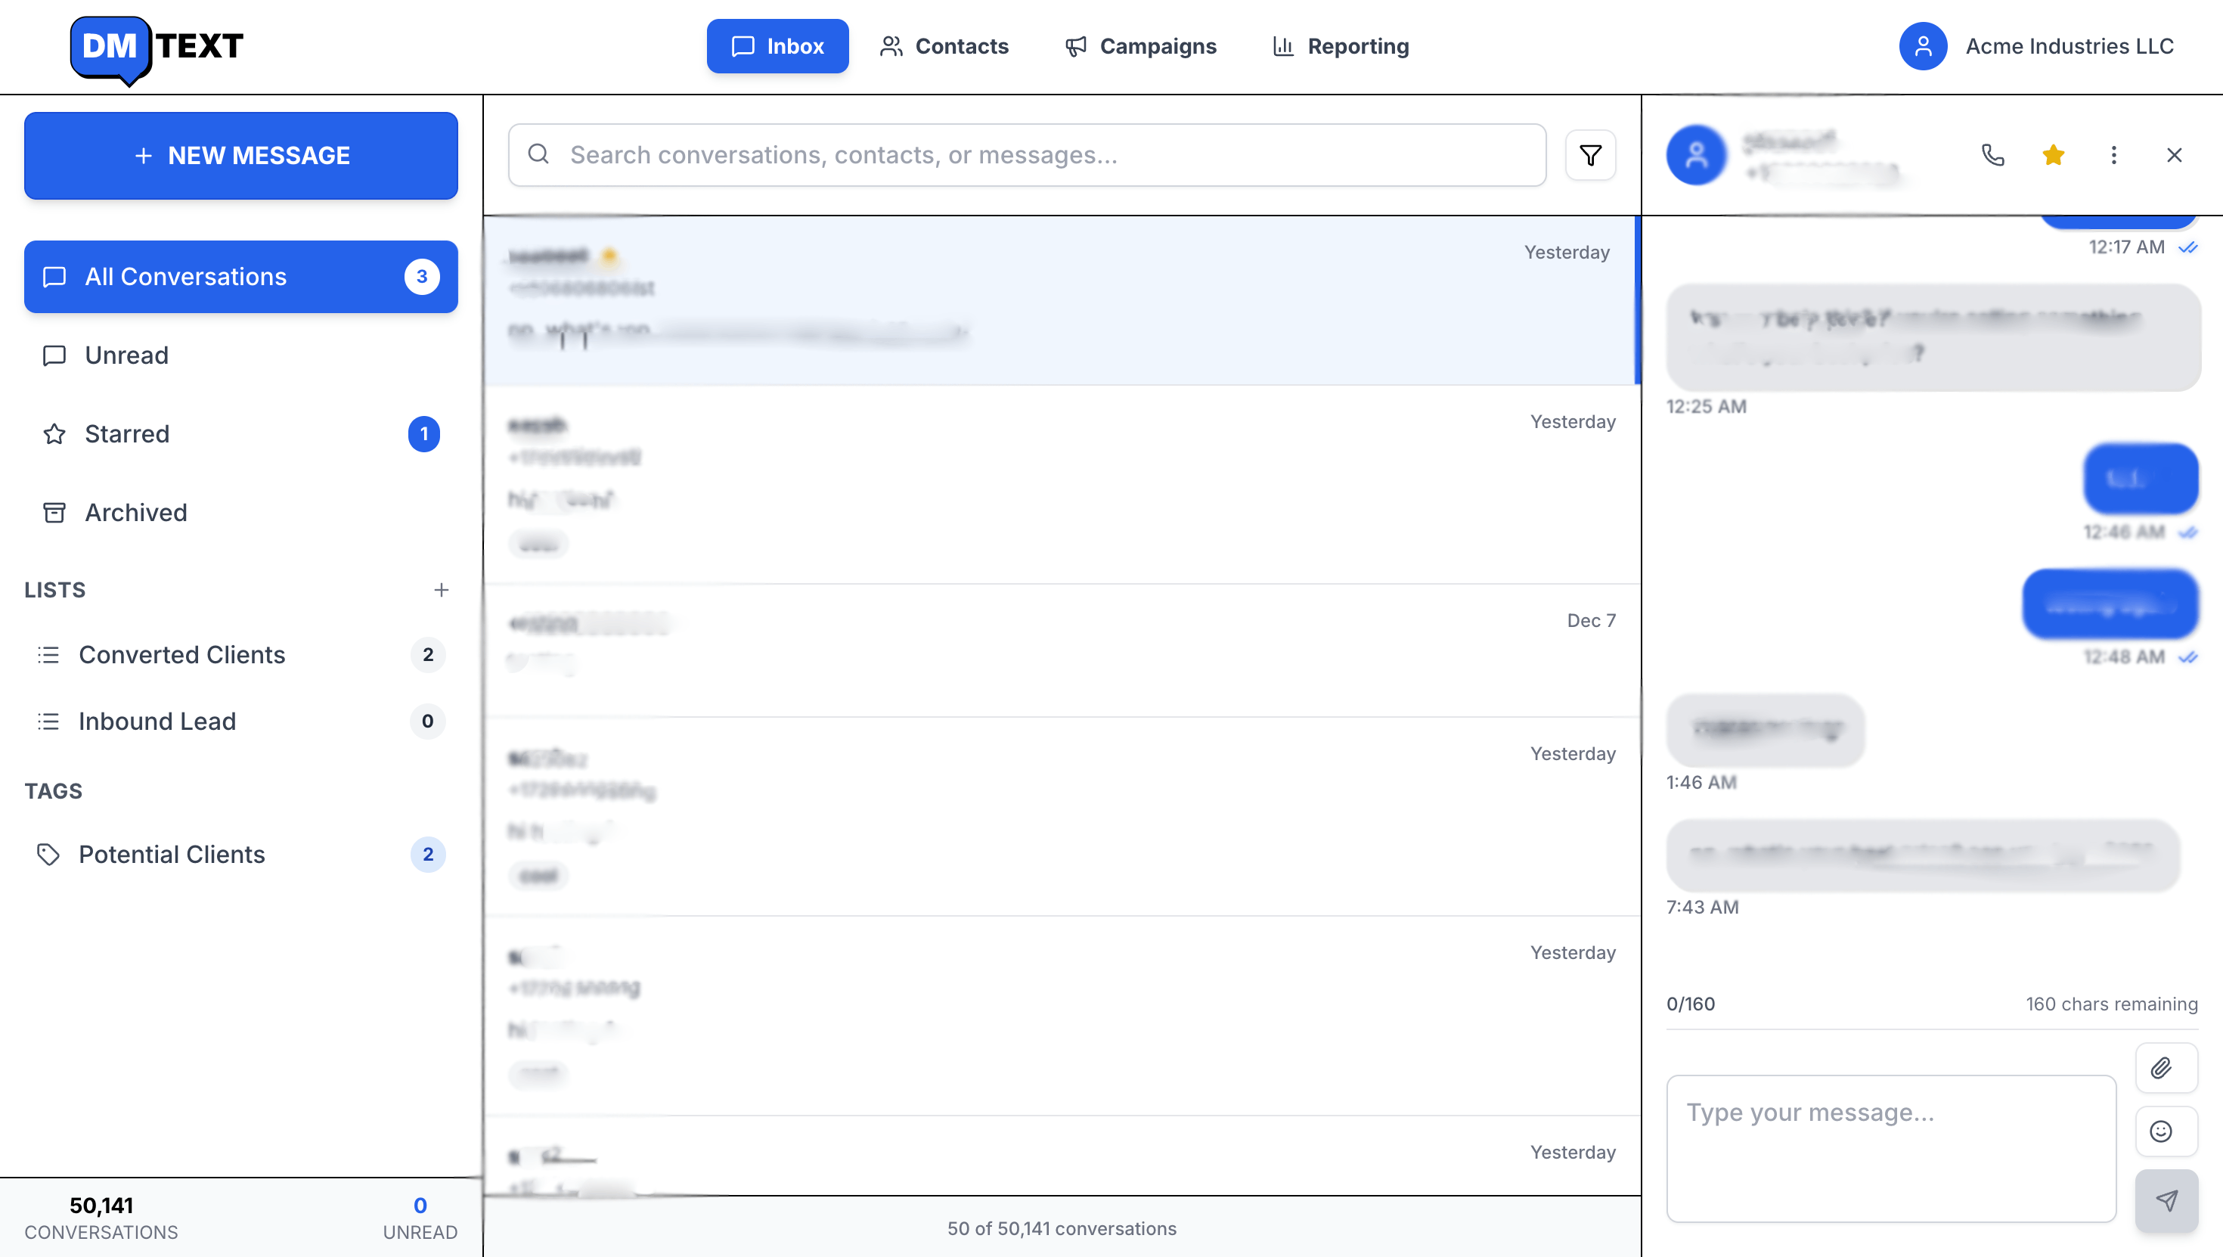Open the Reporting section
Image resolution: width=2223 pixels, height=1257 pixels.
pos(1338,45)
